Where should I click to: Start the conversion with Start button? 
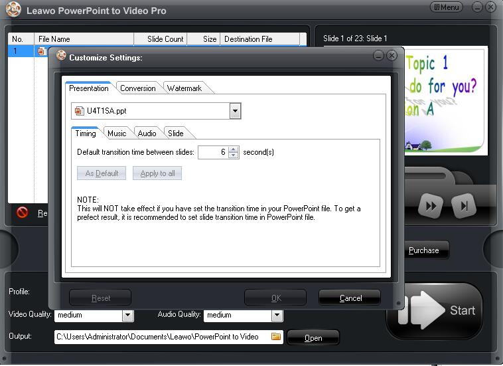pos(435,310)
